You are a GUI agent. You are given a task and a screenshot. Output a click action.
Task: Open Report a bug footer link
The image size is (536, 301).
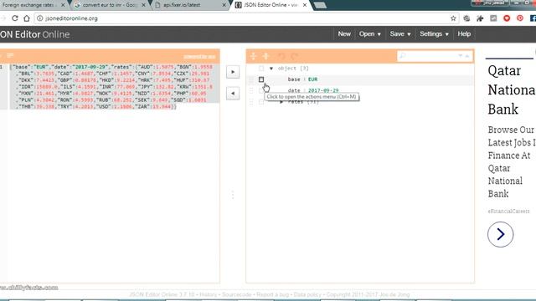point(272,294)
